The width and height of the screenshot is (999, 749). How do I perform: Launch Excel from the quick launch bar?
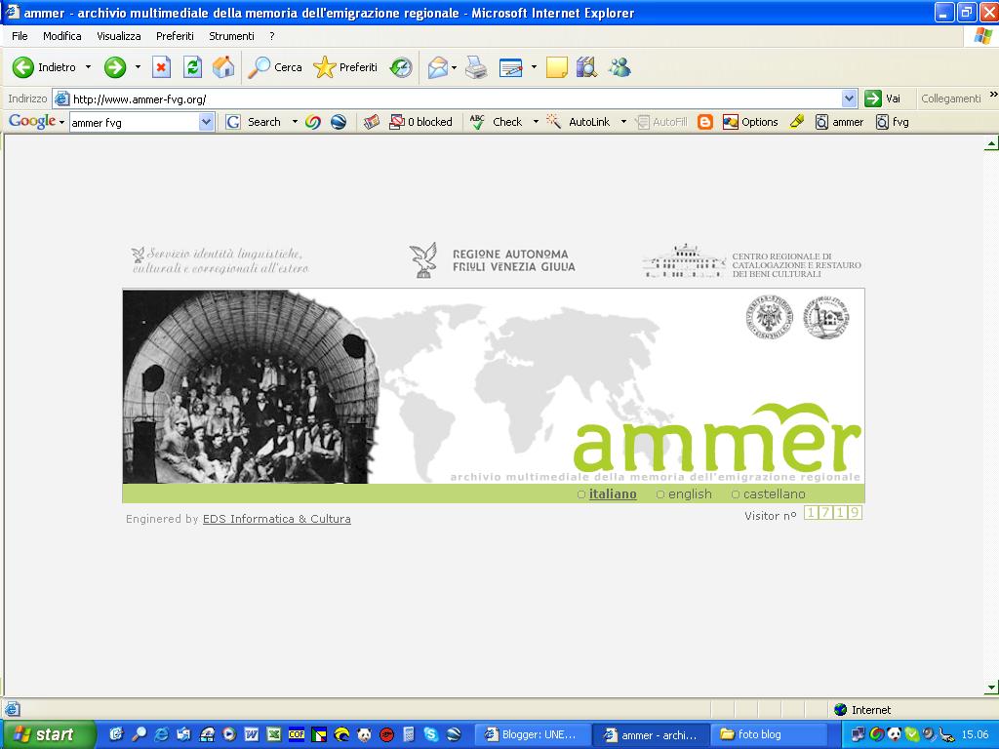273,734
